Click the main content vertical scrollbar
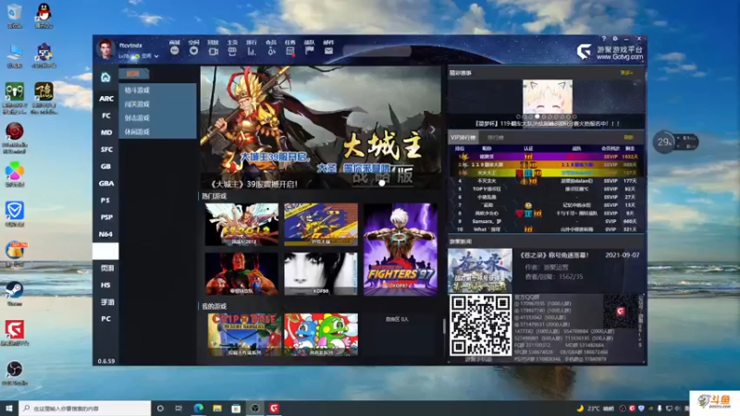Image resolution: width=740 pixels, height=416 pixels. [x=444, y=325]
